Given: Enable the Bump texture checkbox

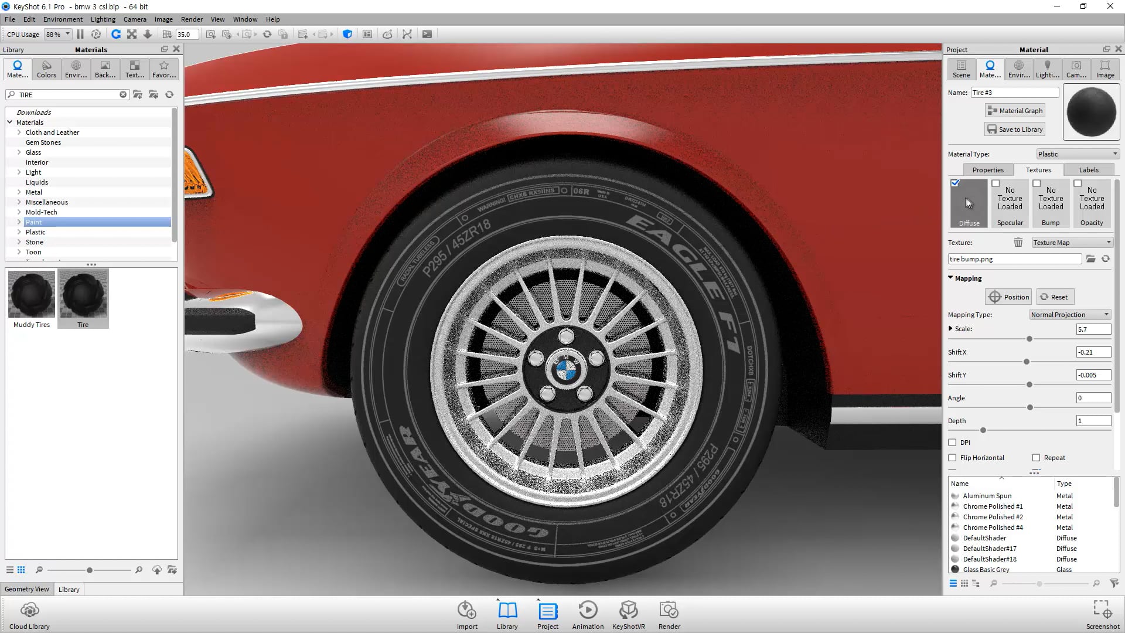Looking at the screenshot, I should pos(1037,183).
